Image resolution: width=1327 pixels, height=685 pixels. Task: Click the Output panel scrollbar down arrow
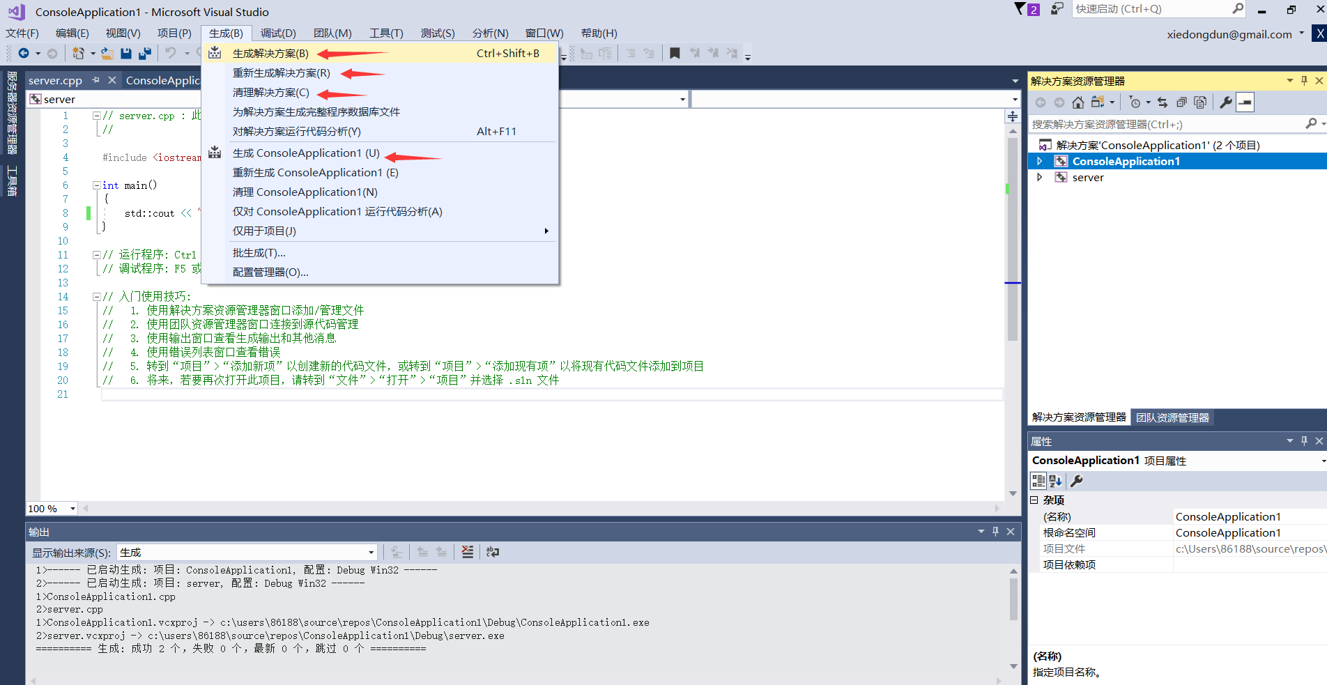coord(1013,667)
